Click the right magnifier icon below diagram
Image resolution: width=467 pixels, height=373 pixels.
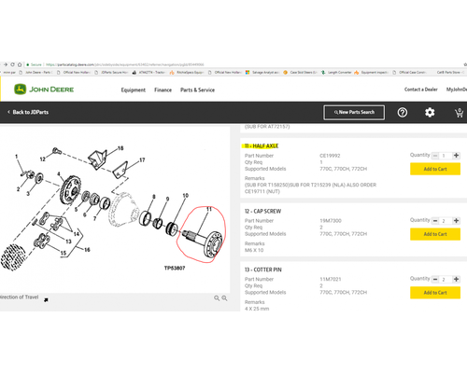point(224,298)
